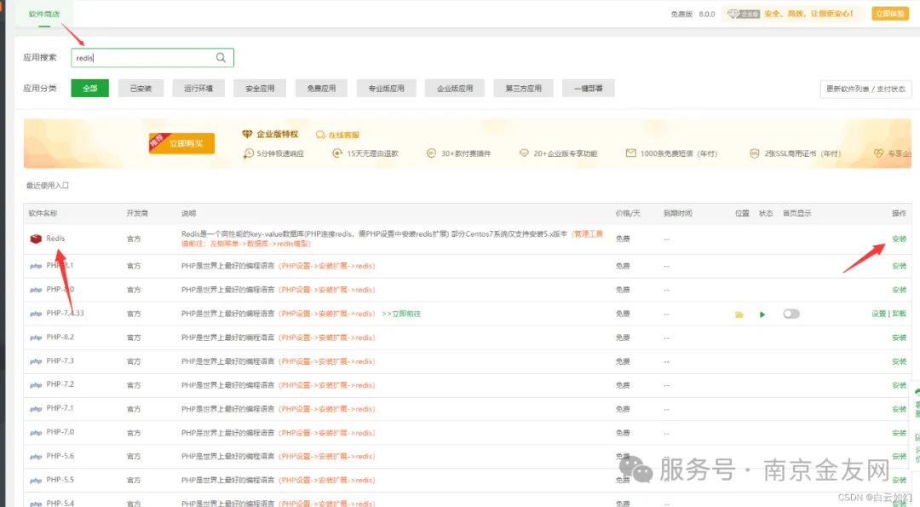The image size is (920, 507).
Task: Select the 专业版应用 category
Action: tap(387, 88)
